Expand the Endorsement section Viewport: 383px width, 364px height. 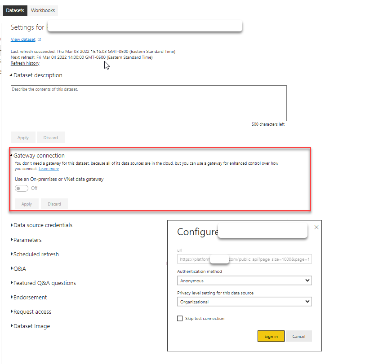[x=29, y=298]
